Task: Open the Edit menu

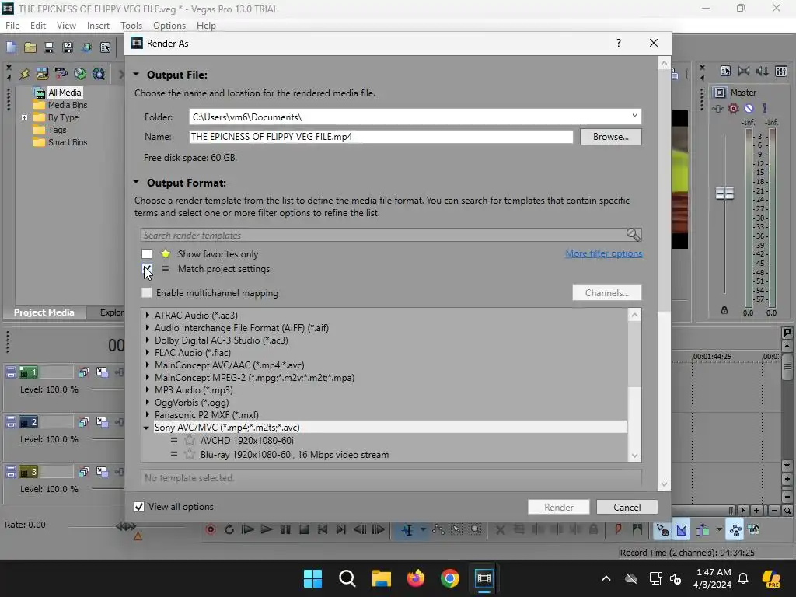Action: click(x=38, y=26)
